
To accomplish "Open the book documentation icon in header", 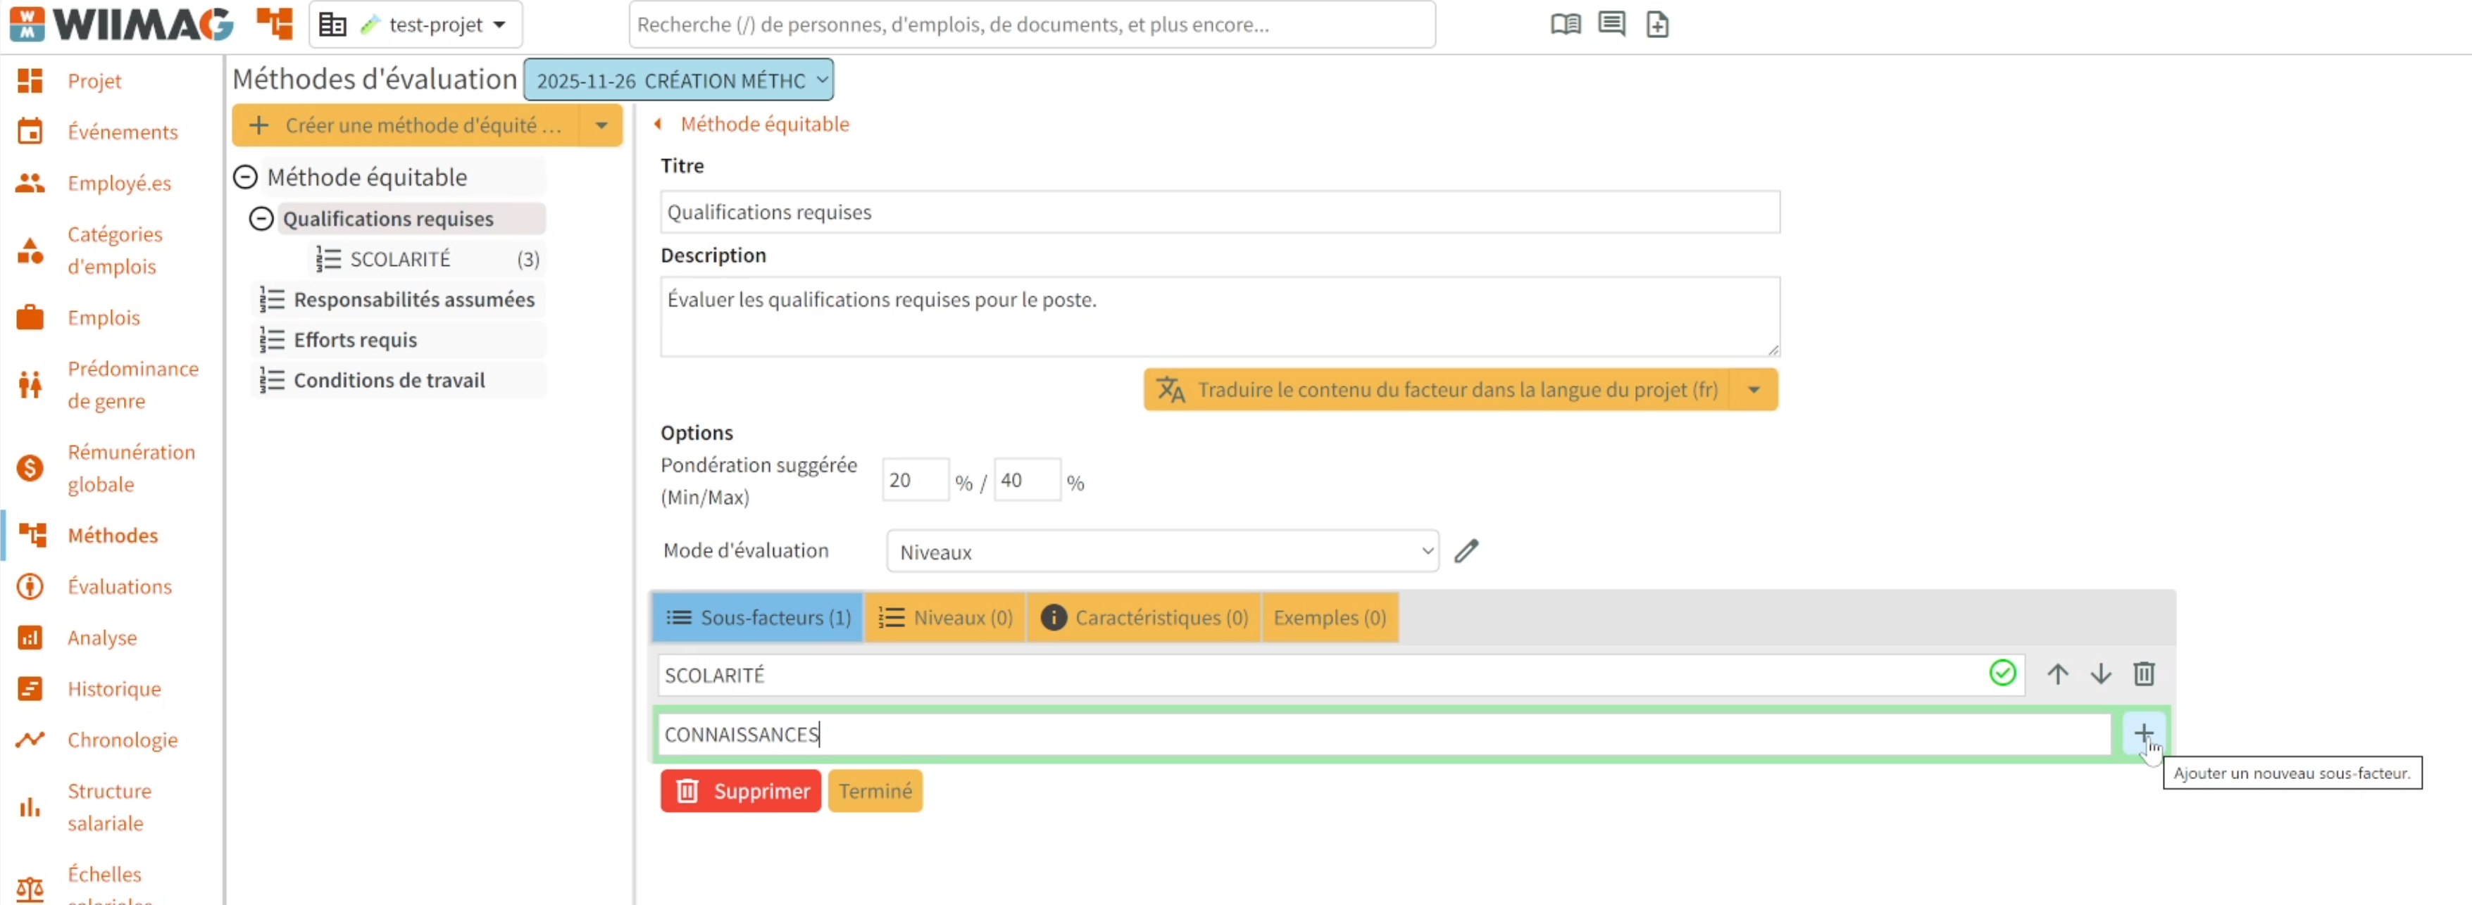I will [1565, 24].
